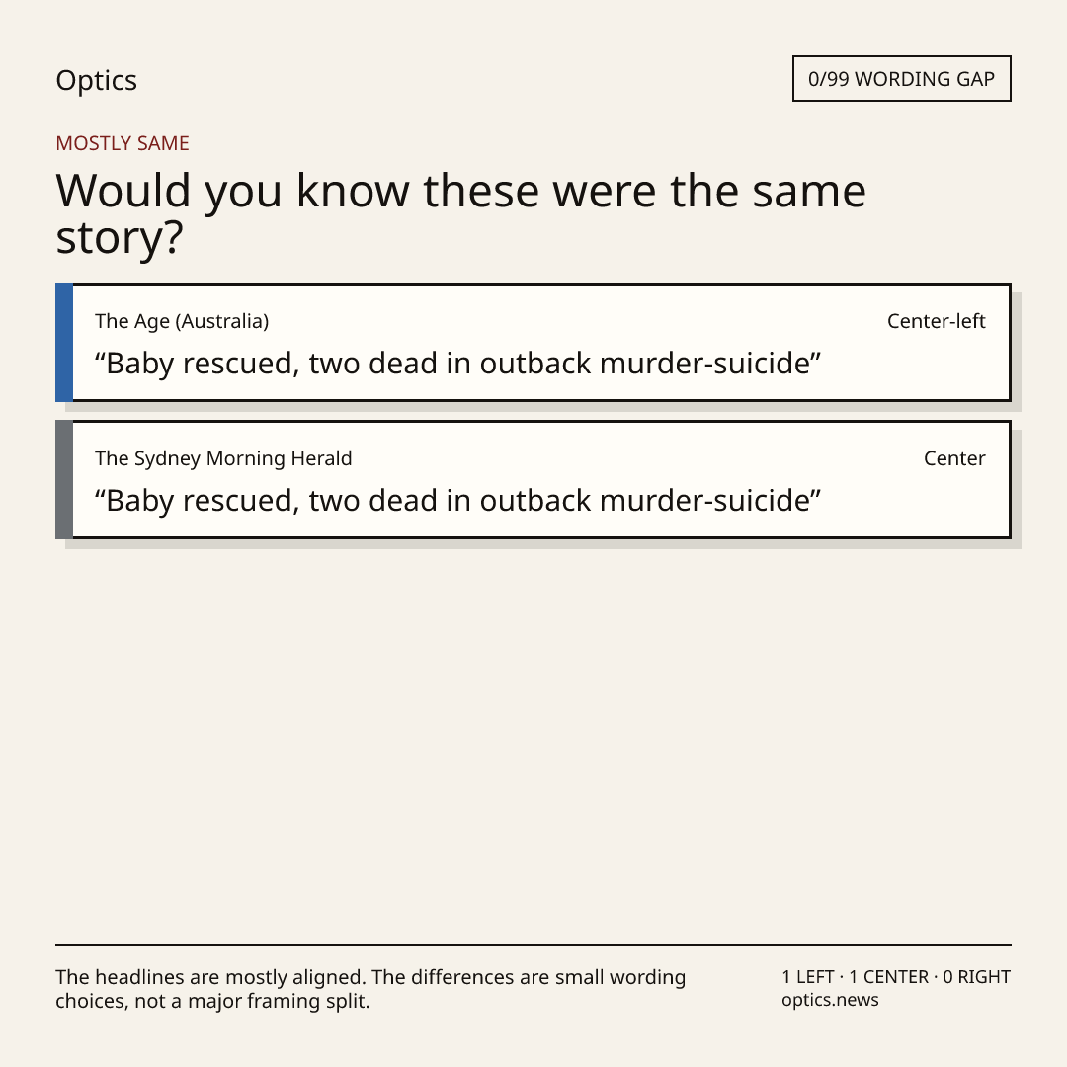Select the MOSTLY SAME label
The width and height of the screenshot is (1067, 1067).
123,143
